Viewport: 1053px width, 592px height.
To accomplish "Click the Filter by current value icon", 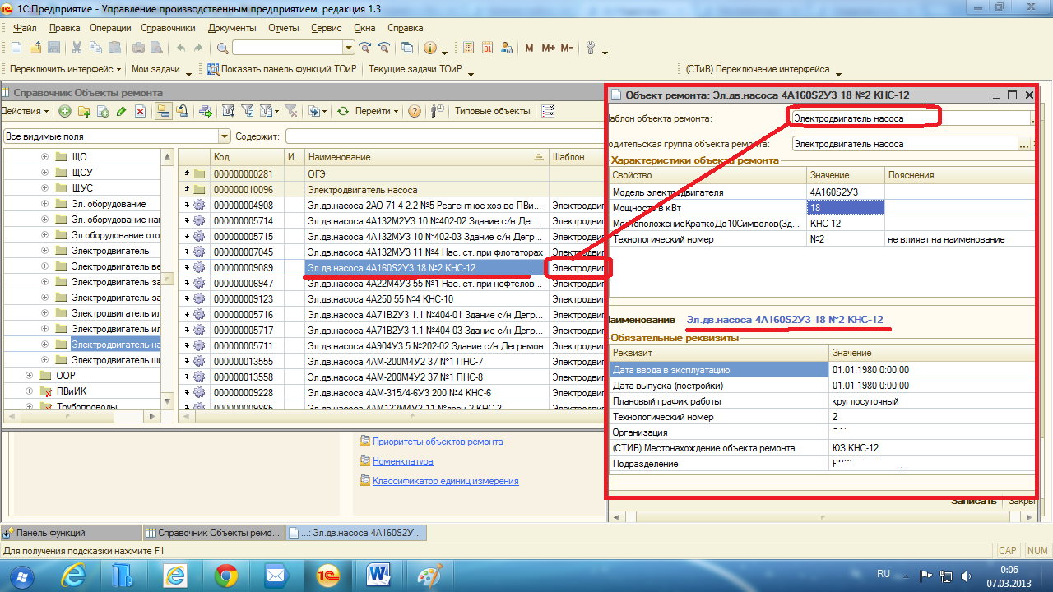I will point(247,111).
